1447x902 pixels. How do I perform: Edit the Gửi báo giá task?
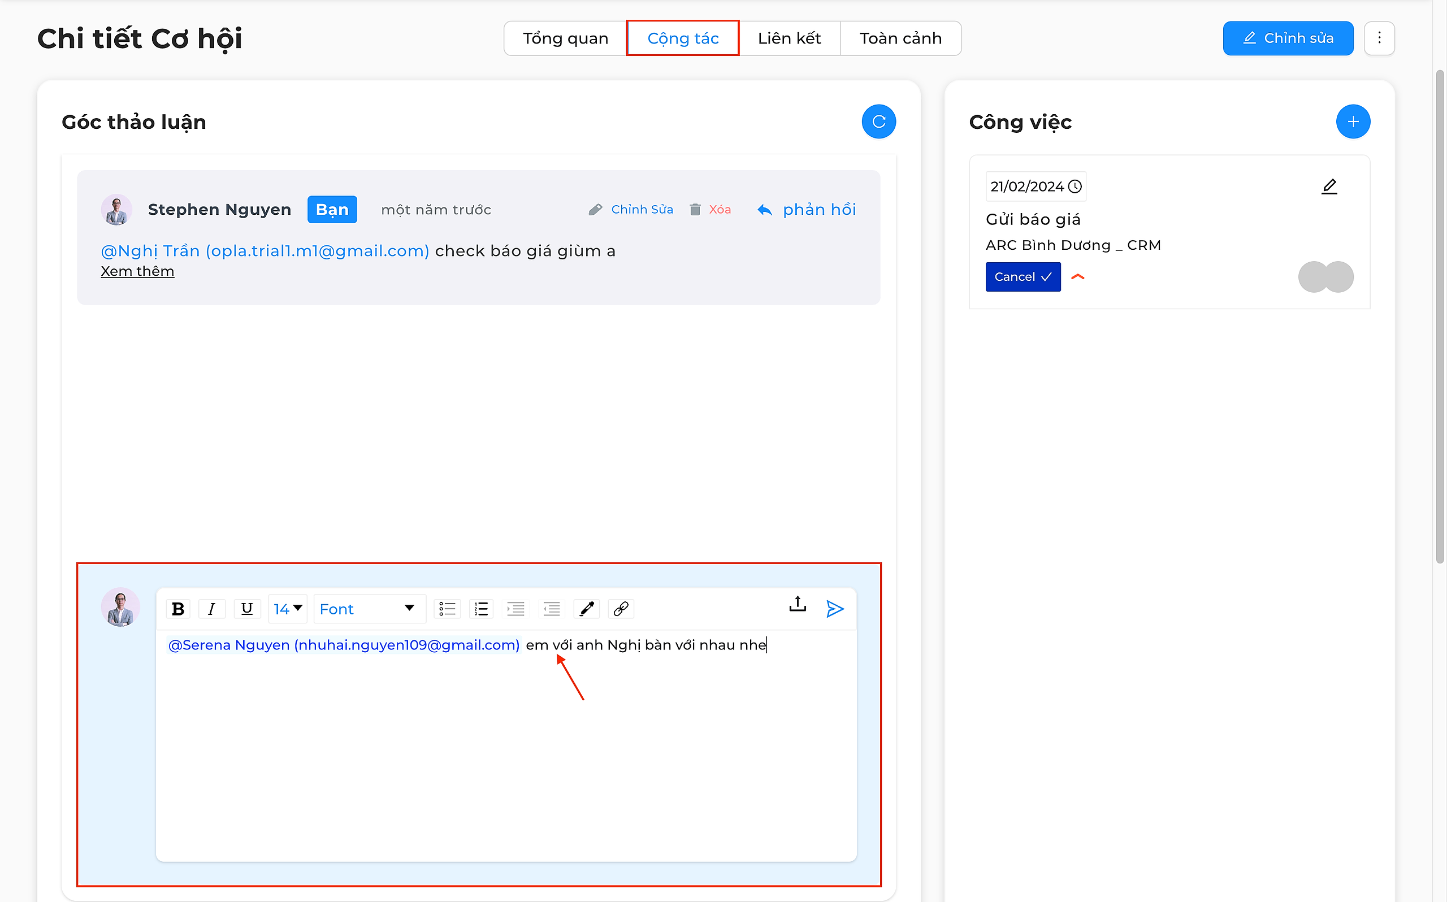1328,186
